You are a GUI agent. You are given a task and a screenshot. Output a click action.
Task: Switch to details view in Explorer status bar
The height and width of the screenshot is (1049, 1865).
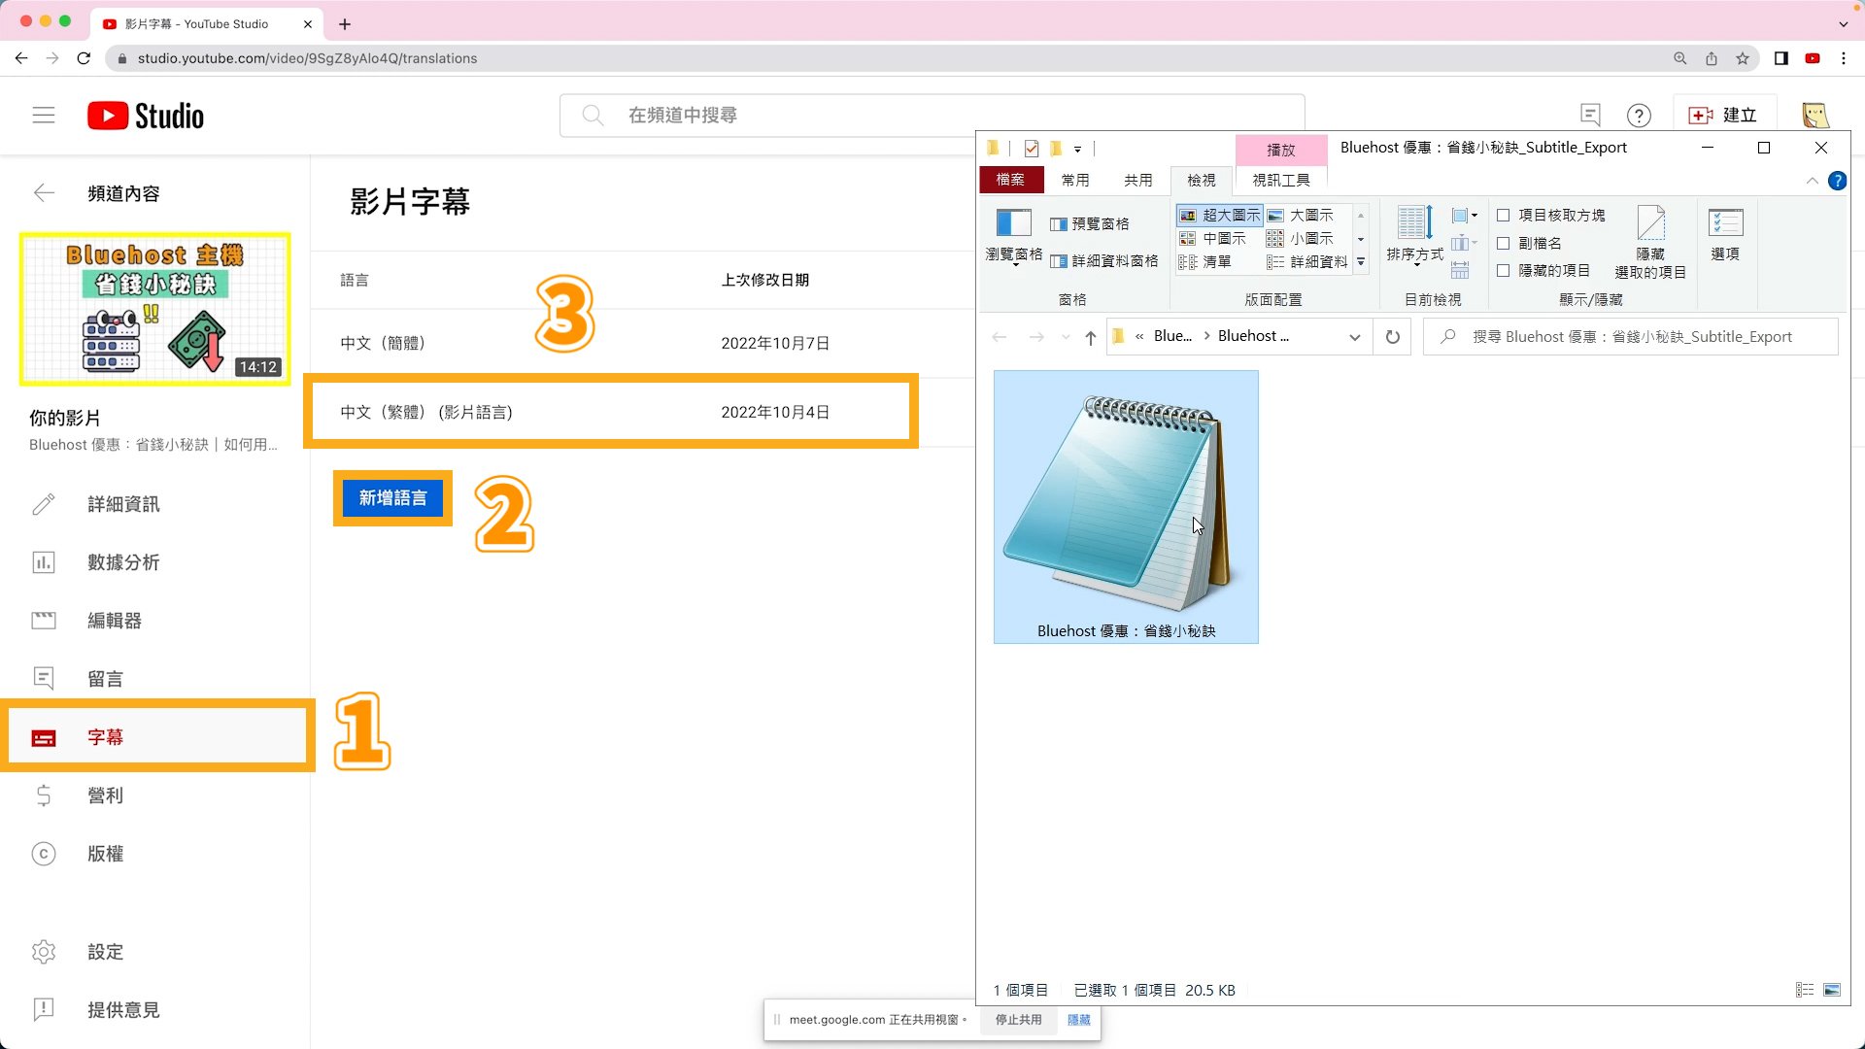1805,990
